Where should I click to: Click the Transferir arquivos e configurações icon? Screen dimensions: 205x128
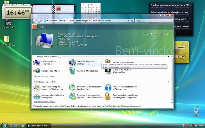[x=73, y=62]
